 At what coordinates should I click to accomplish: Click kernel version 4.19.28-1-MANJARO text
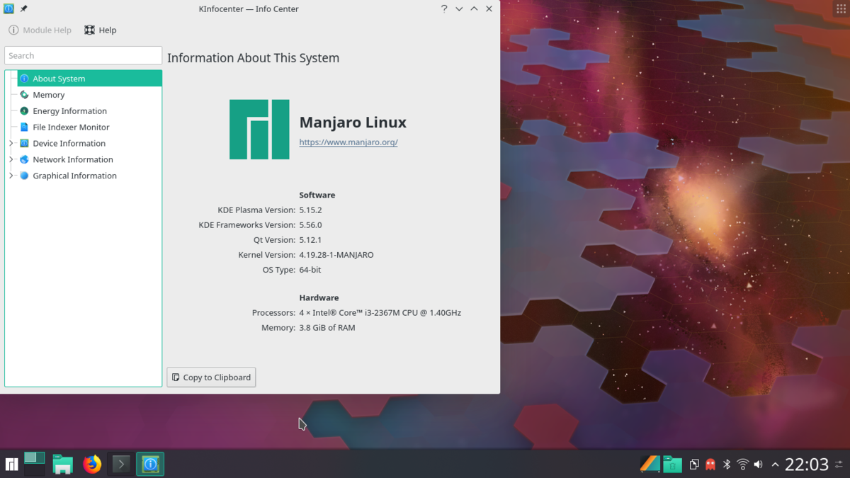point(336,255)
